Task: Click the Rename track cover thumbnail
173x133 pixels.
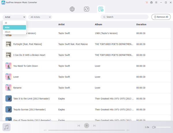Action: 8,88
